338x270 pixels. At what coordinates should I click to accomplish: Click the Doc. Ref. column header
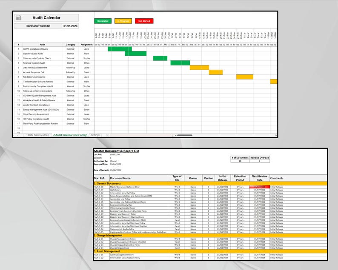tap(102, 178)
